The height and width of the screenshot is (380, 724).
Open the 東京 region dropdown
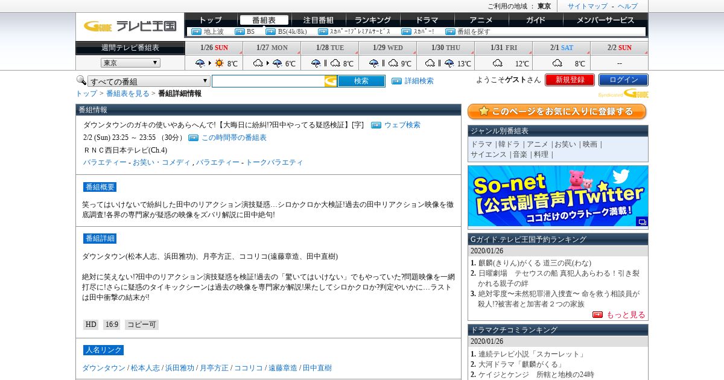pyautogui.click(x=130, y=63)
